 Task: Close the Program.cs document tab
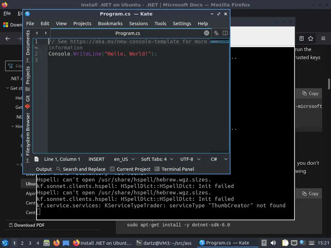click(x=207, y=33)
